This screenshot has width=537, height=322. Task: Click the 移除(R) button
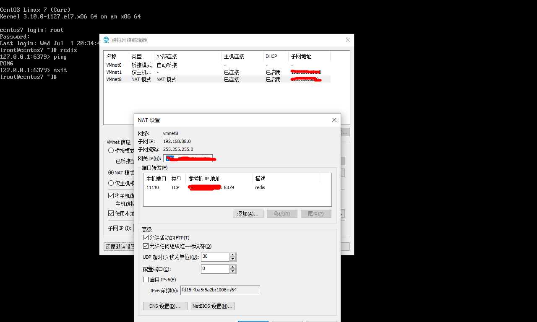[282, 214]
